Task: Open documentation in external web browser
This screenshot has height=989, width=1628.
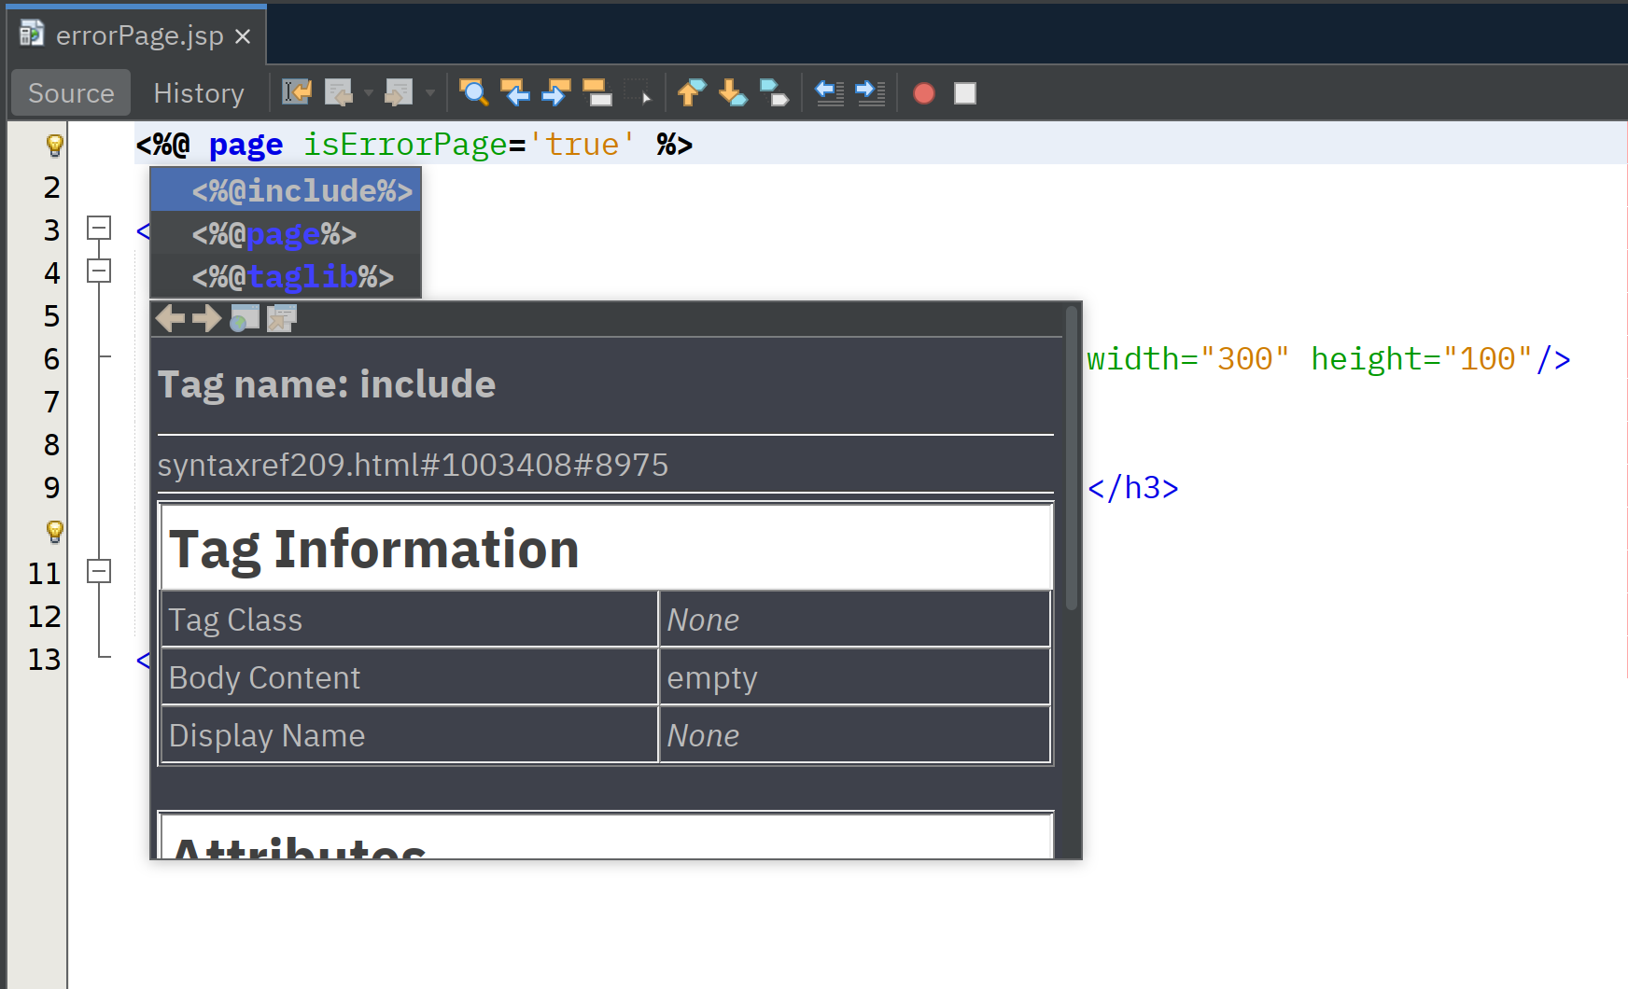Action: coord(245,318)
